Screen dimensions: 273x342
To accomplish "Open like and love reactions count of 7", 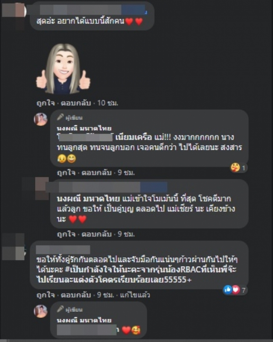I will (x=234, y=290).
